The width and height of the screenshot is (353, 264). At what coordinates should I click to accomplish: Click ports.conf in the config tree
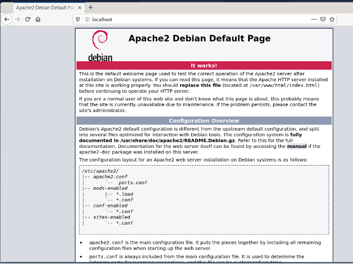[133, 183]
